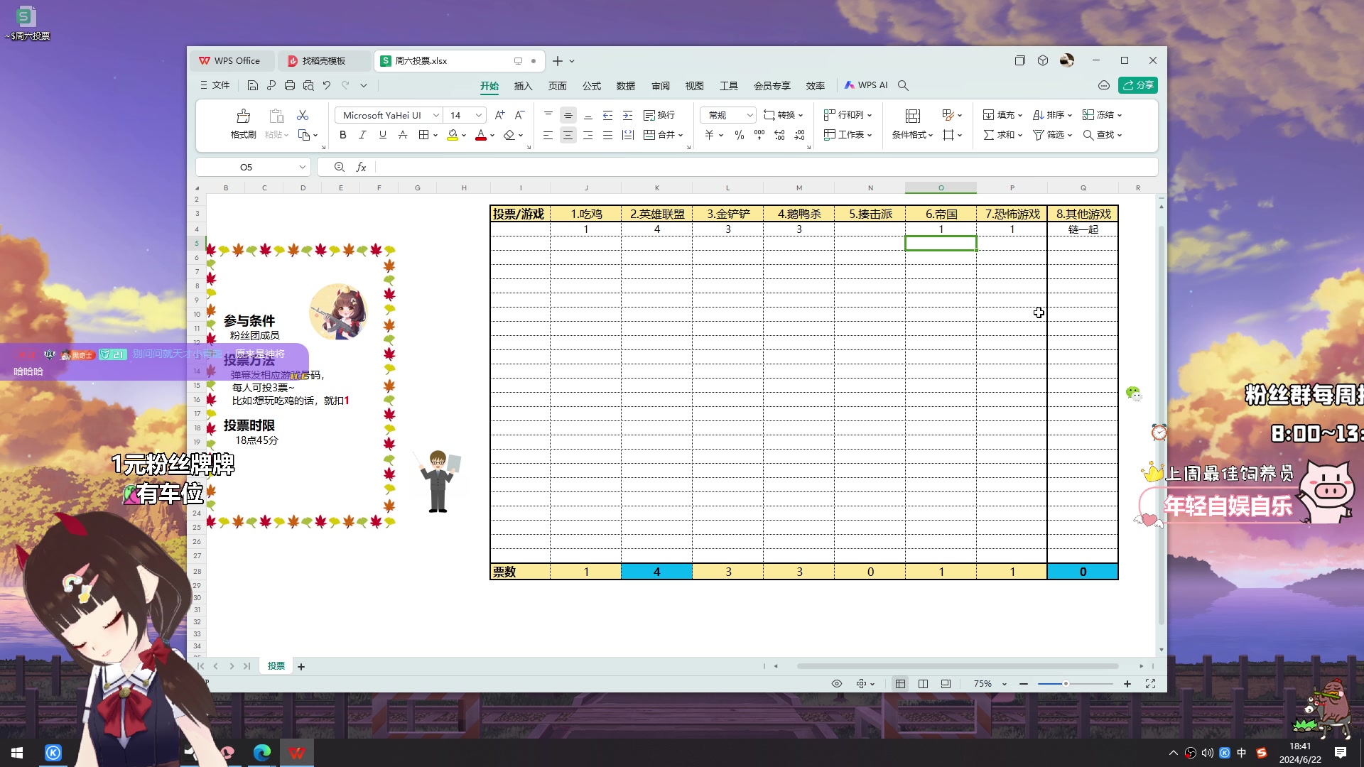The height and width of the screenshot is (767, 1364).
Task: Switch to the 公式 ribbon tab
Action: pyautogui.click(x=592, y=86)
